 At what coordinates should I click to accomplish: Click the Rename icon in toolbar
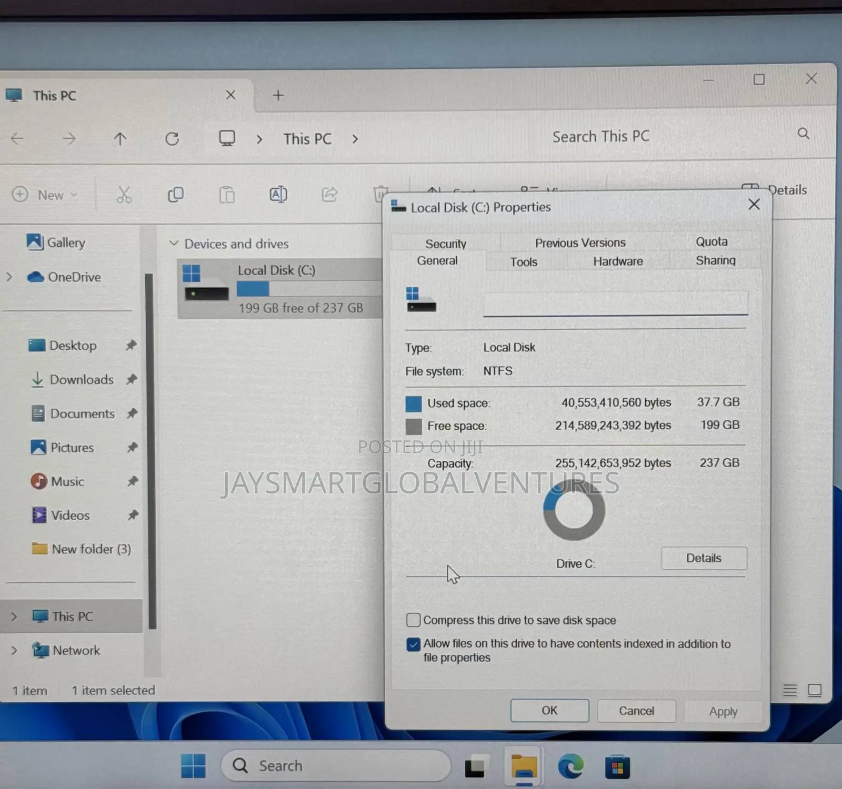coord(278,195)
